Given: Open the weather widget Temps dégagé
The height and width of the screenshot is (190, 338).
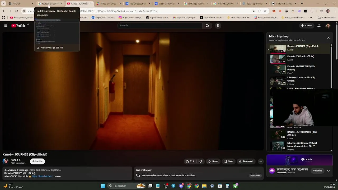Looking at the screenshot, I should click(x=13, y=186).
